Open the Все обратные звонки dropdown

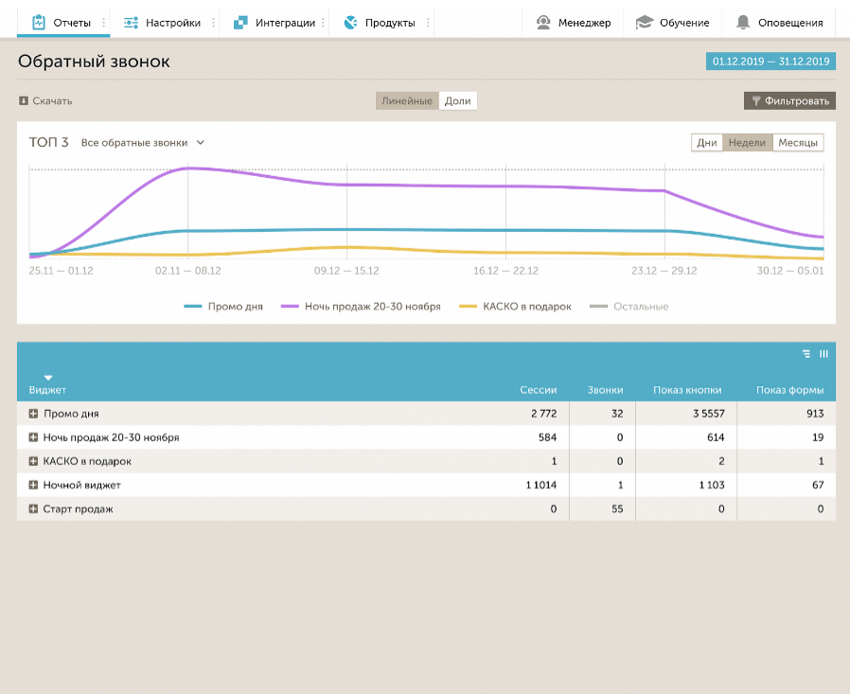coord(143,143)
